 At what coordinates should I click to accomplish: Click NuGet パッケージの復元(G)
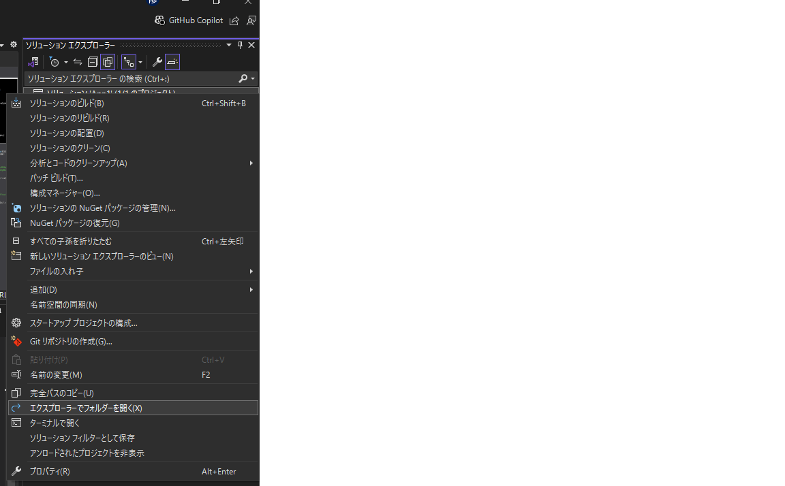(x=133, y=223)
